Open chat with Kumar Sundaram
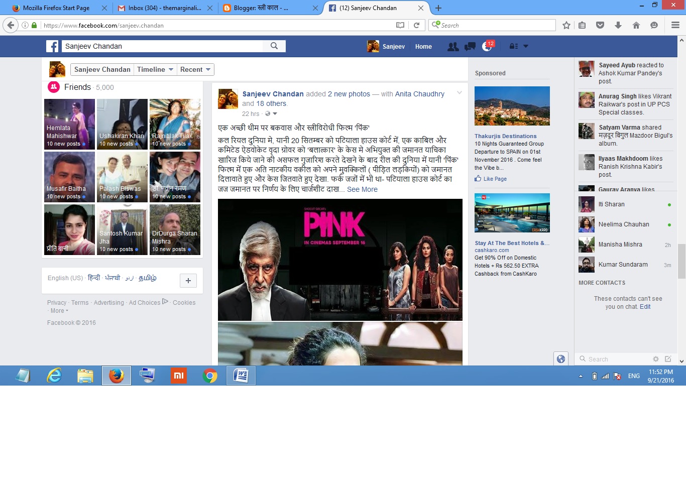 [625, 265]
